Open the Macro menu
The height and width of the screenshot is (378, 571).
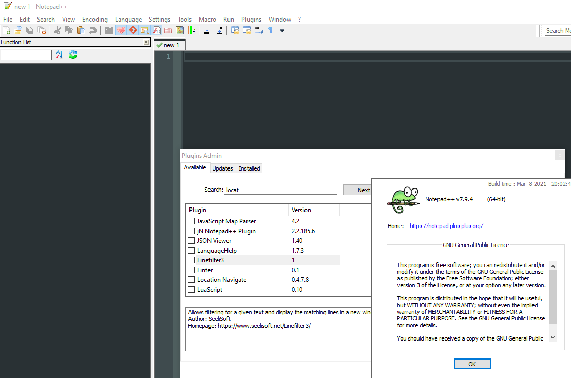point(207,20)
